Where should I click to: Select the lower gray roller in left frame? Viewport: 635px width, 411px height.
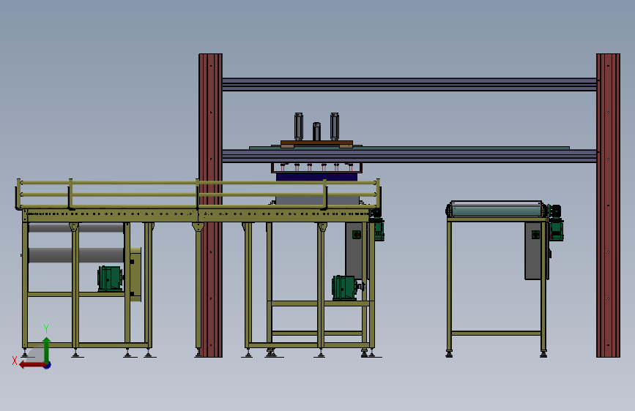(76, 255)
